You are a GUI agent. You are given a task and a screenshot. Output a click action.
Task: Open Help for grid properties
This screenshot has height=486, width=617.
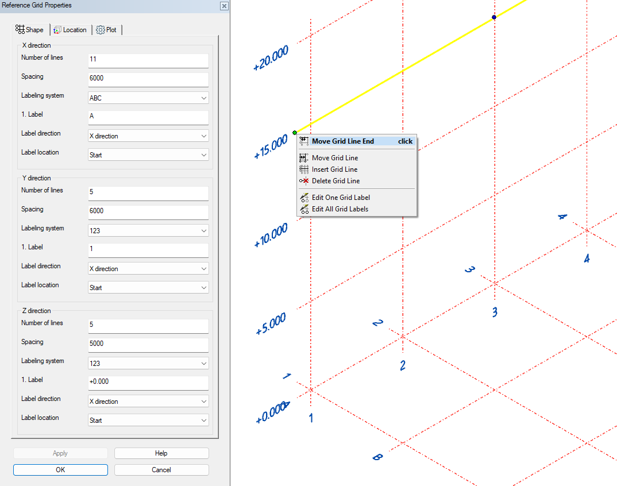[x=161, y=453]
